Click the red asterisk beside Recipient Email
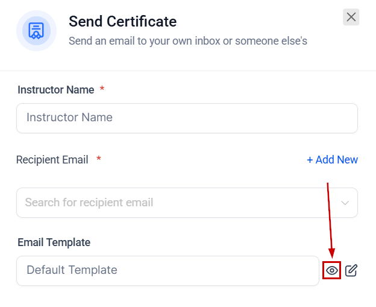Screen dimensions: 376x307 pos(99,159)
